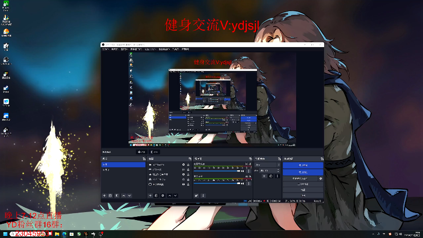Add a new scene in OBS Scenes dock
This screenshot has width=423, height=238.
[104, 195]
